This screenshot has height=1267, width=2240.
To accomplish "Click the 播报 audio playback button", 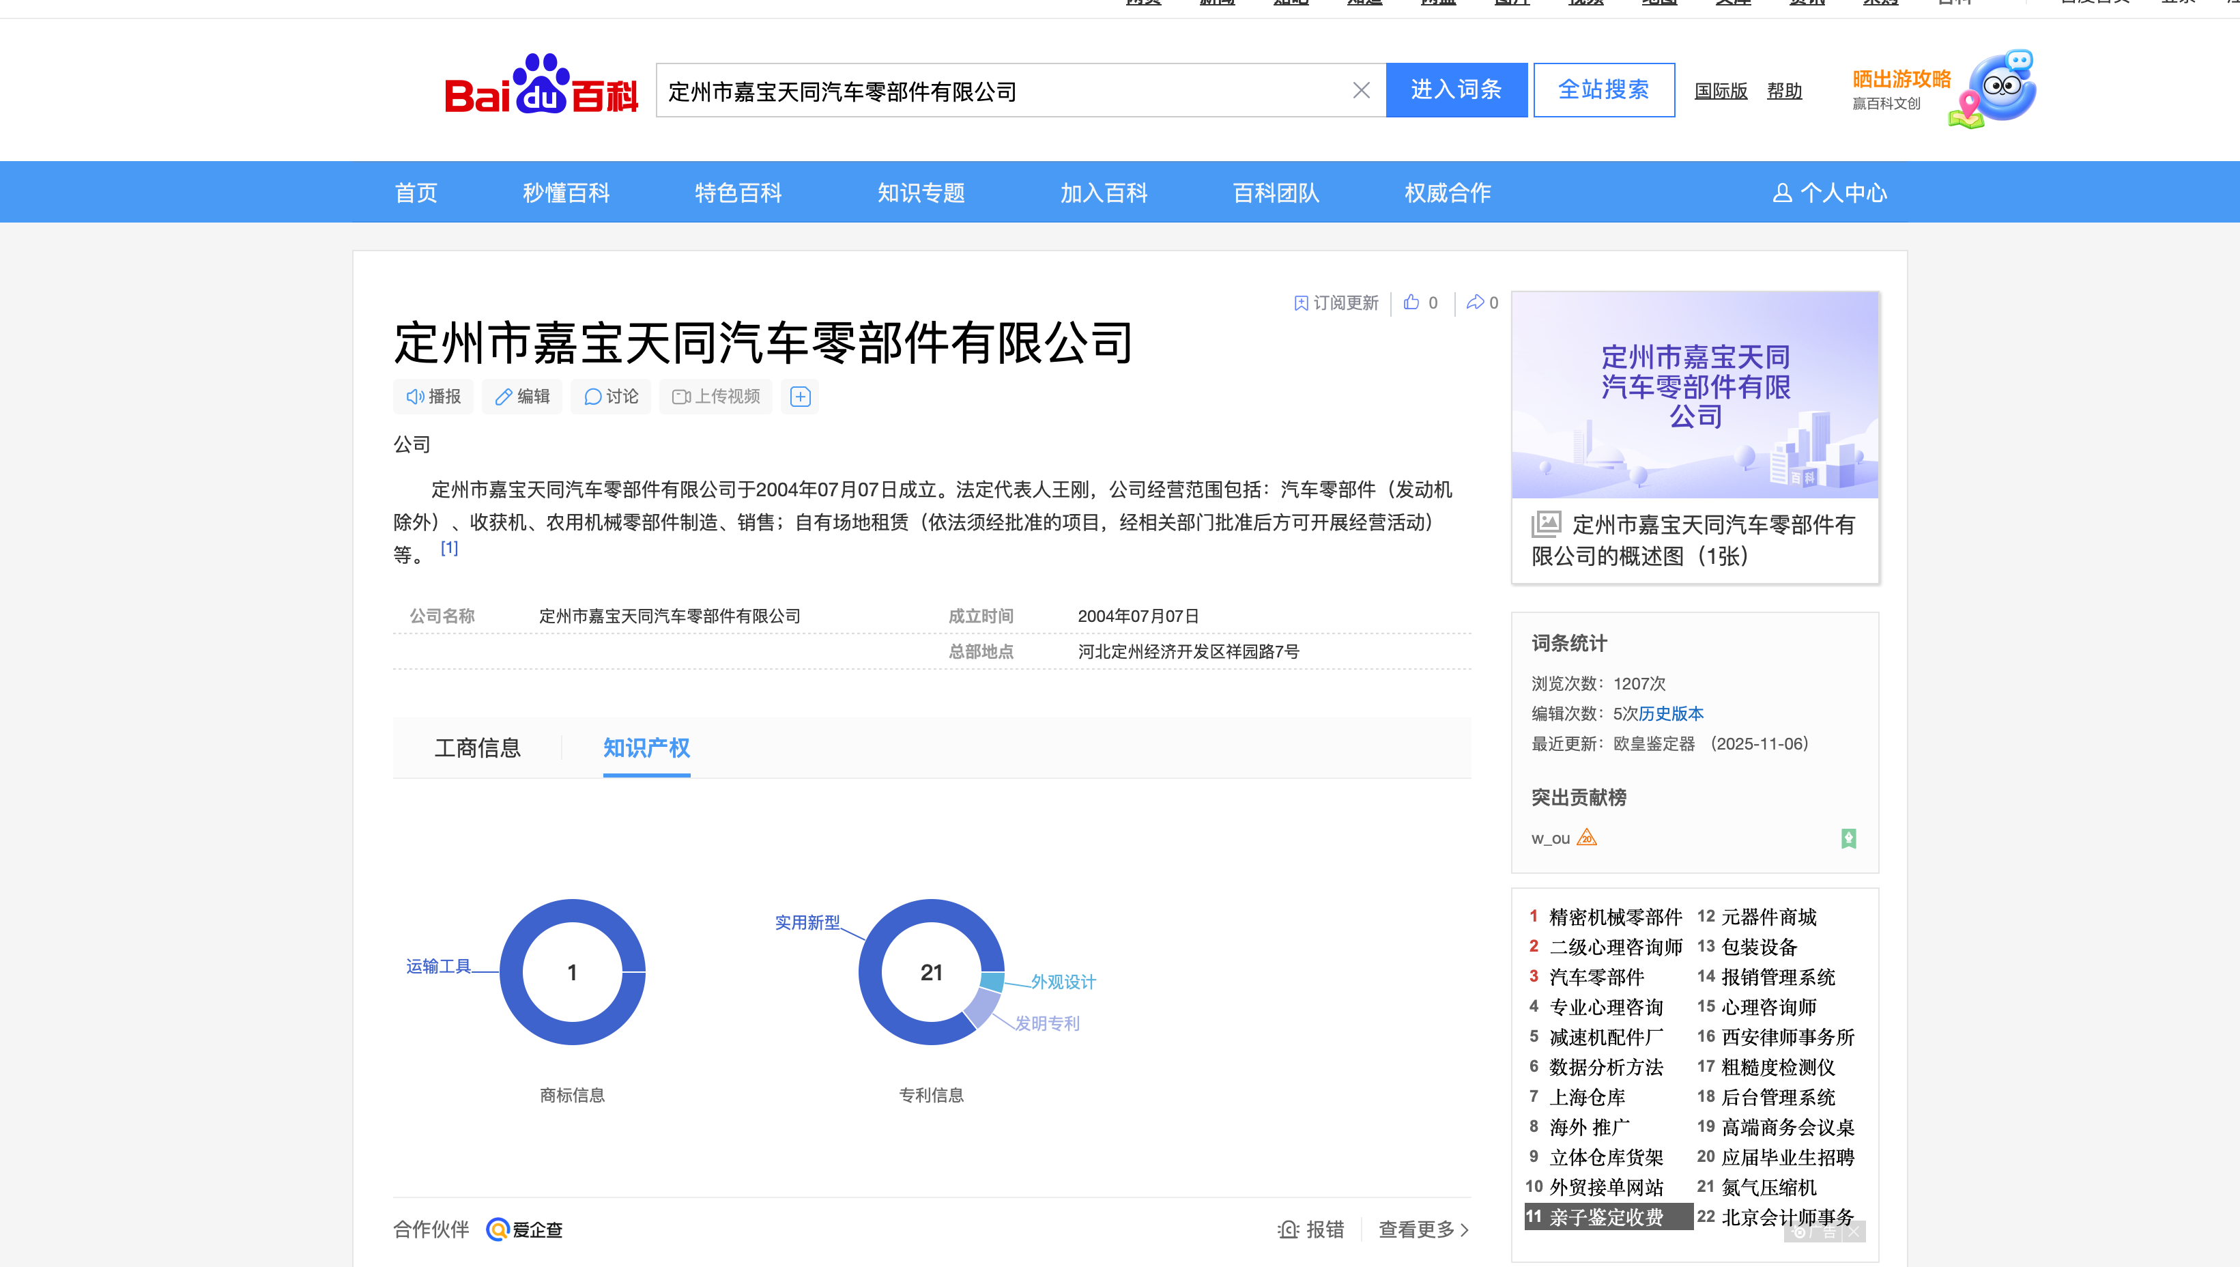I will pyautogui.click(x=433, y=397).
